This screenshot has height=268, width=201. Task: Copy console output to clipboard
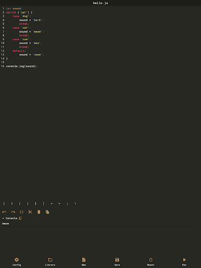20,218
